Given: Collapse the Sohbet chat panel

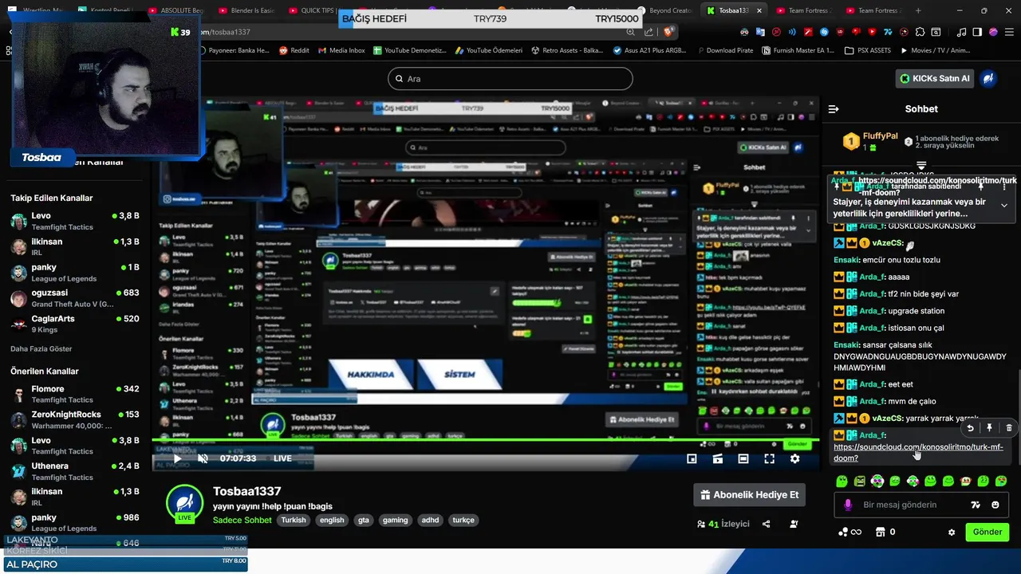Looking at the screenshot, I should coord(834,109).
